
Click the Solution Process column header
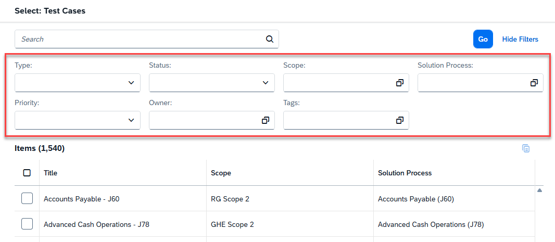405,173
